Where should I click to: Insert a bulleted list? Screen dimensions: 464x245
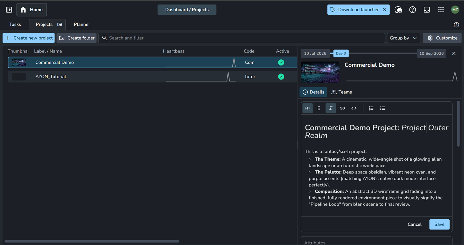coord(382,108)
